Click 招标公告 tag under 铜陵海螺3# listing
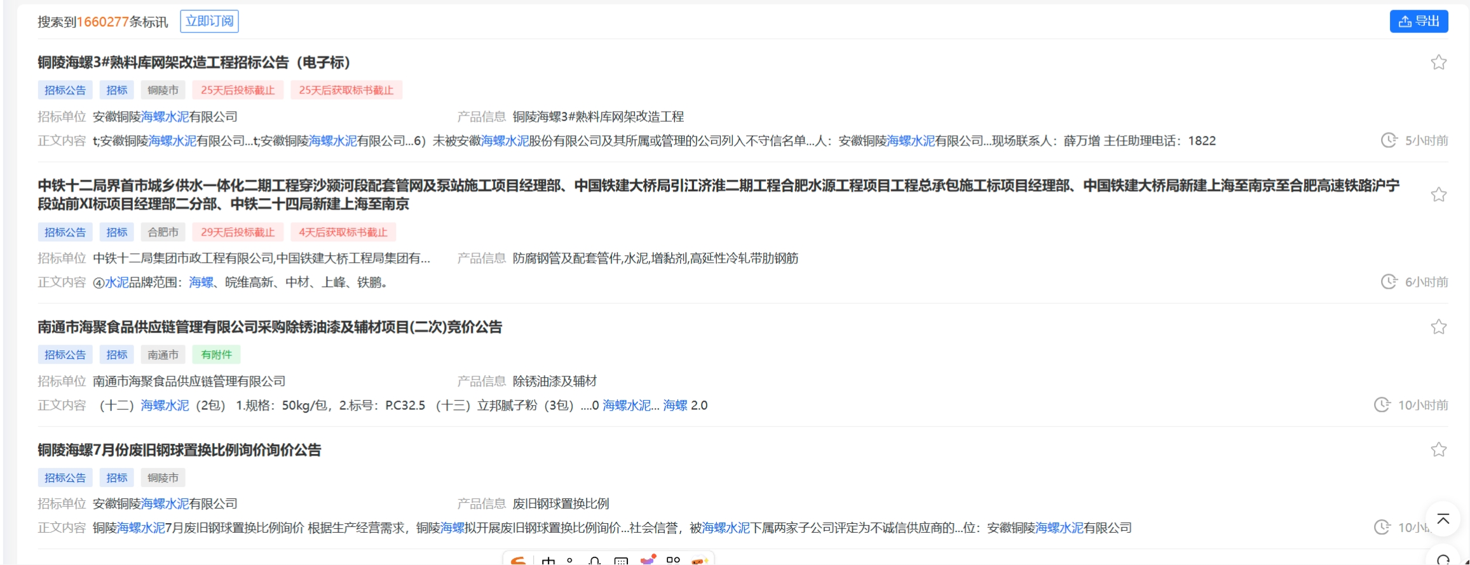 [x=65, y=90]
